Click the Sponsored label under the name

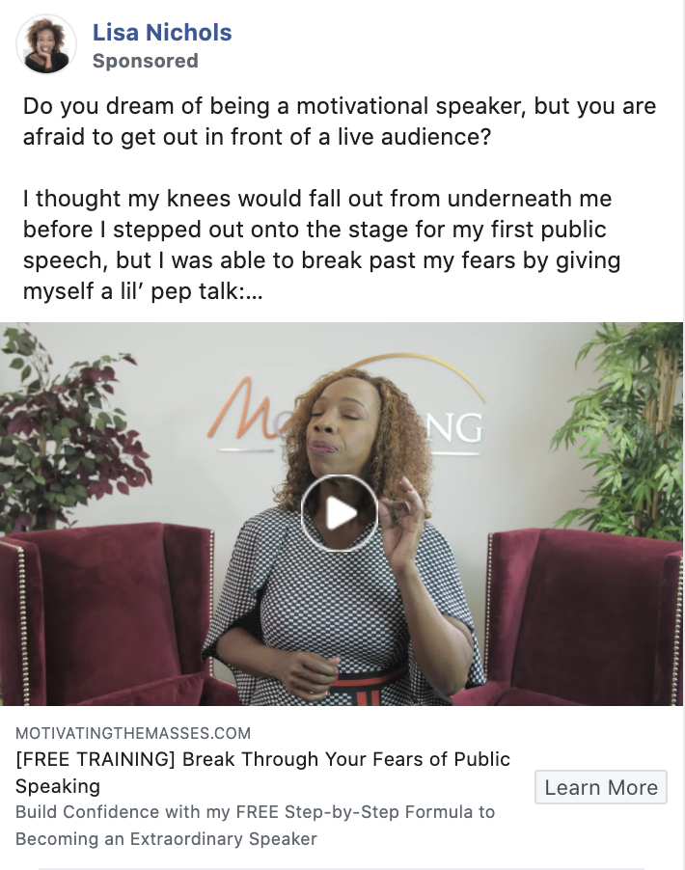[x=145, y=61]
